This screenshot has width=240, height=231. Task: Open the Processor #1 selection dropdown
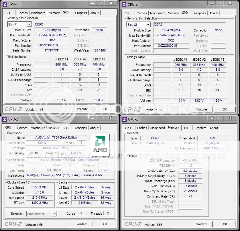(54, 214)
